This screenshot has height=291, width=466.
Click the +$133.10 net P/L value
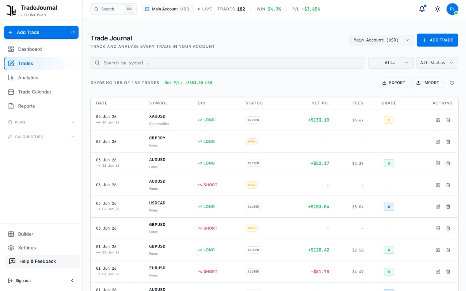click(318, 120)
